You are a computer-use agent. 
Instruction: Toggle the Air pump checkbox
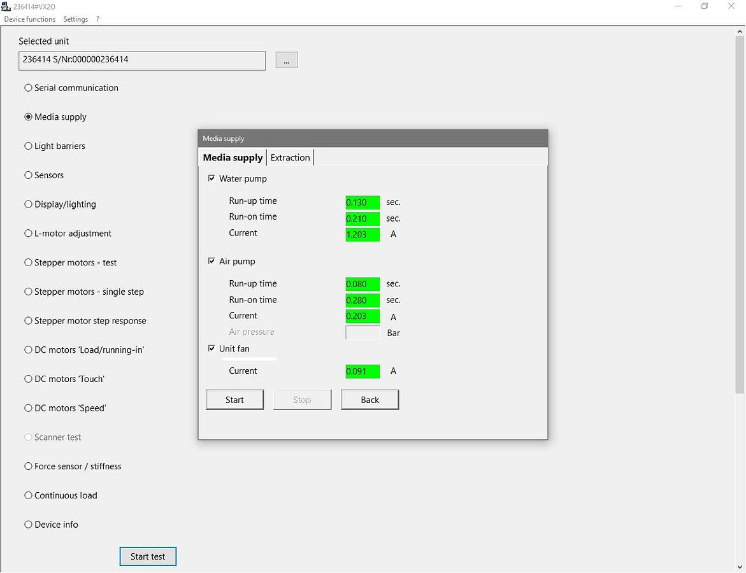212,262
